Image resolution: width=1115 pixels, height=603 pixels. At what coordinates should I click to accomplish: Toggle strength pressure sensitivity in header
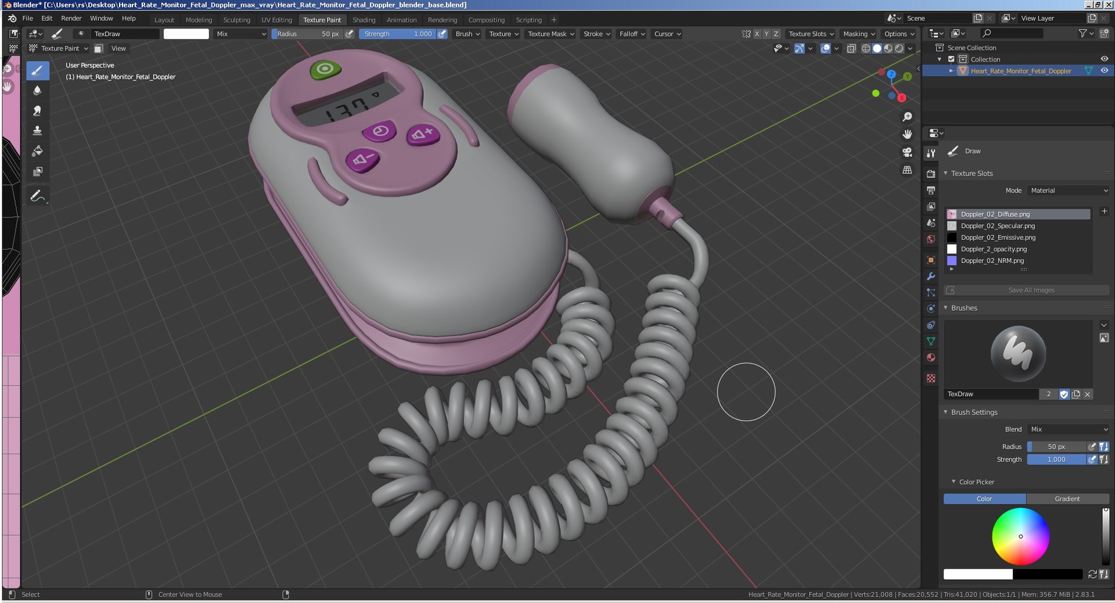(443, 34)
